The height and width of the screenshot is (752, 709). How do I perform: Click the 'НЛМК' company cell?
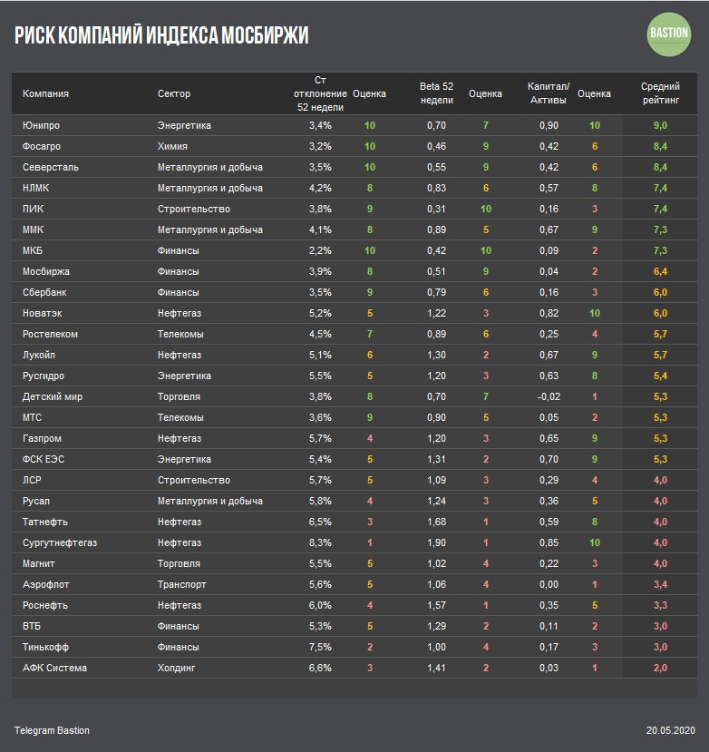(36, 188)
